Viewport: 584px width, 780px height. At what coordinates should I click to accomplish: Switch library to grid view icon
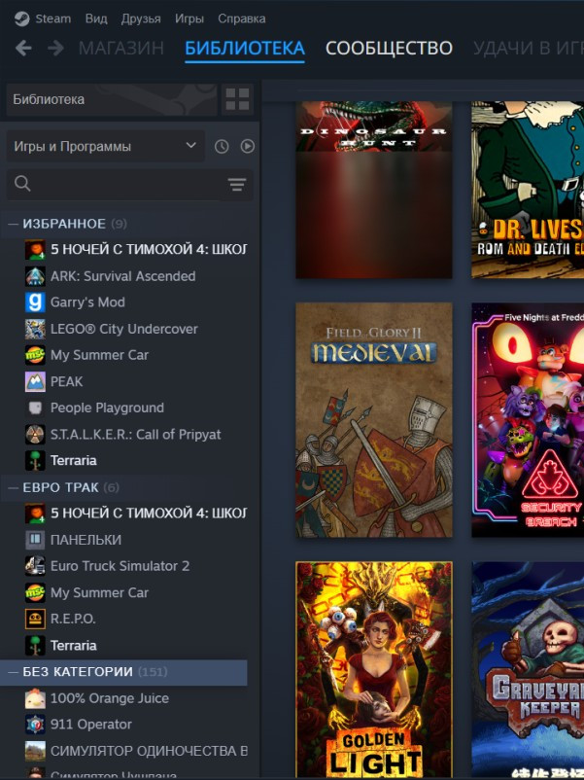(237, 99)
